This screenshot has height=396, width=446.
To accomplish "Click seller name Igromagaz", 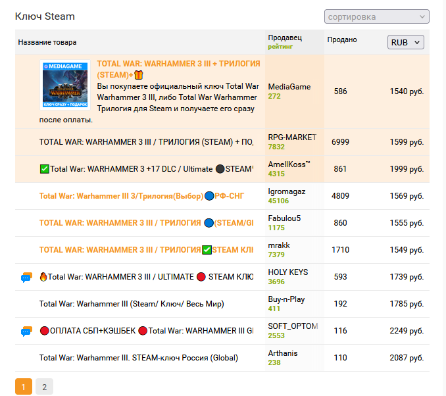I will [287, 191].
